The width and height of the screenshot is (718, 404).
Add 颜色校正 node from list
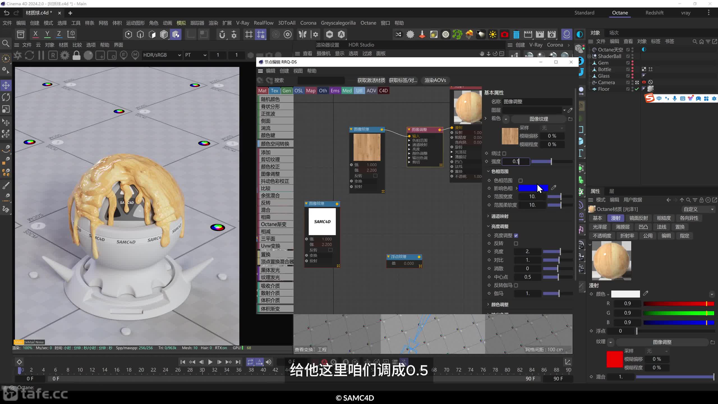tap(276, 167)
